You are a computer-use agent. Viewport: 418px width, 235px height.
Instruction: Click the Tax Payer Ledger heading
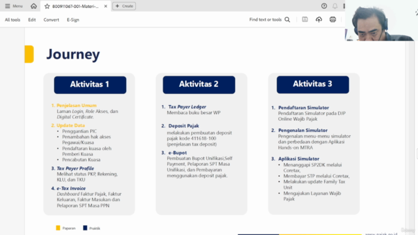tap(187, 107)
